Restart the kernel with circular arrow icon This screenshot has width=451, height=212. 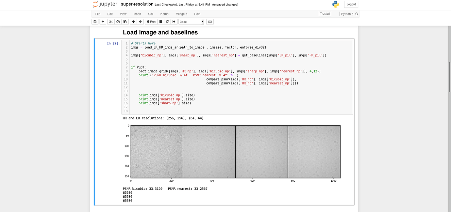[x=167, y=22]
